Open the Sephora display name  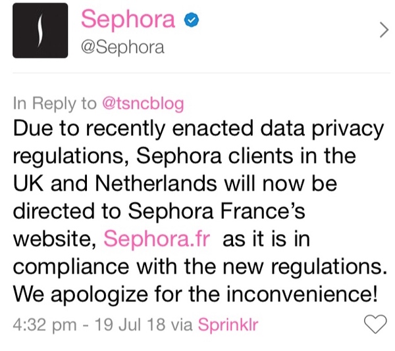tap(128, 20)
